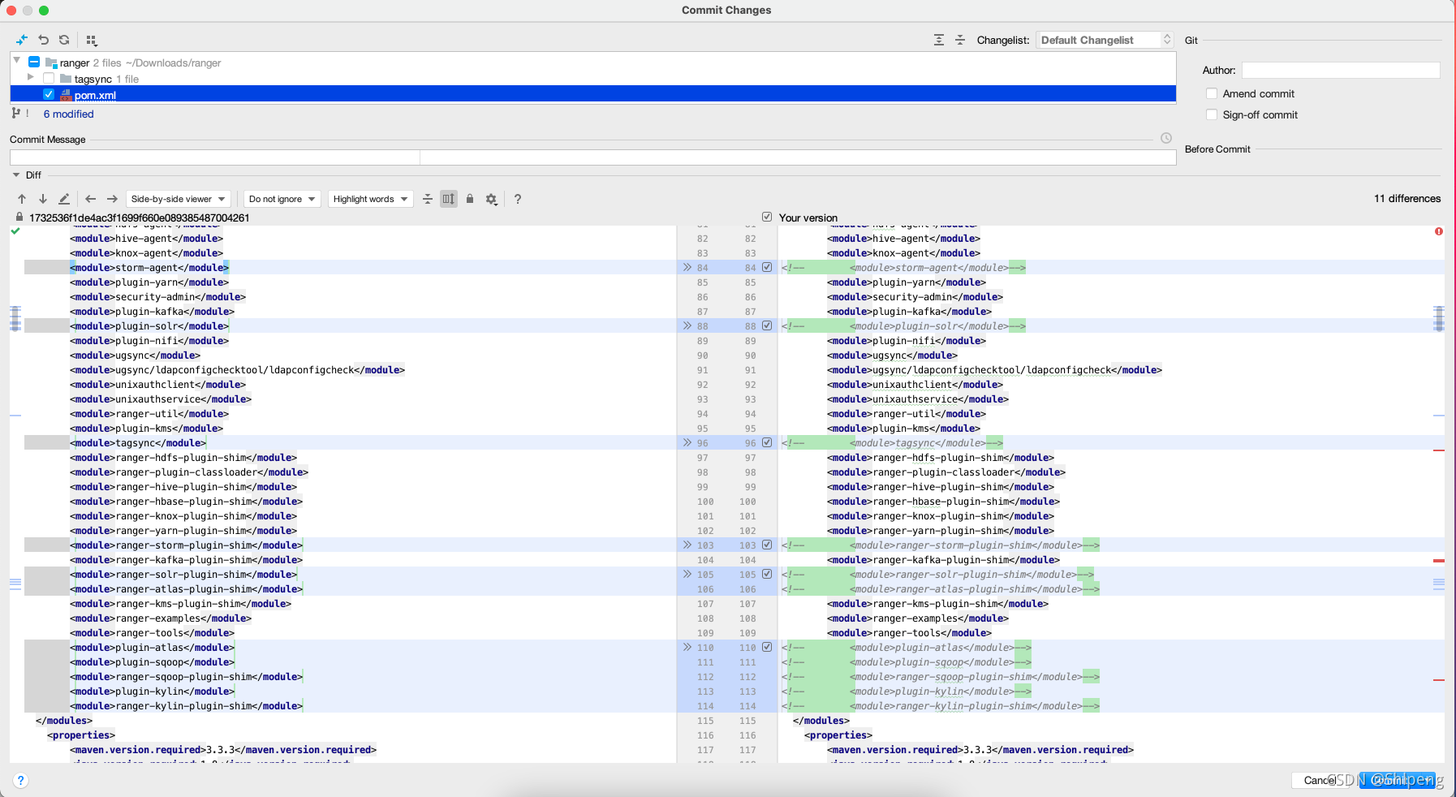
Task: Jump to next difference arrow
Action: pos(43,199)
